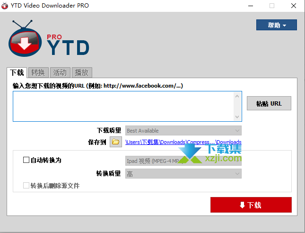This screenshot has height=233, width=305.
Task: Toggle the 转换后删除源文件 checkbox
Action: pos(26,186)
